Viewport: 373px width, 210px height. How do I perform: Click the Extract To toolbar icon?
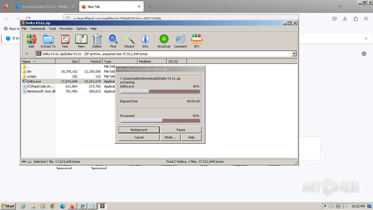coord(48,41)
